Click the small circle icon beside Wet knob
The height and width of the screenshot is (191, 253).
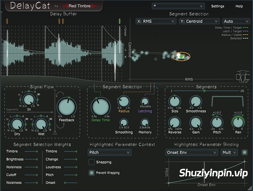click(x=50, y=130)
